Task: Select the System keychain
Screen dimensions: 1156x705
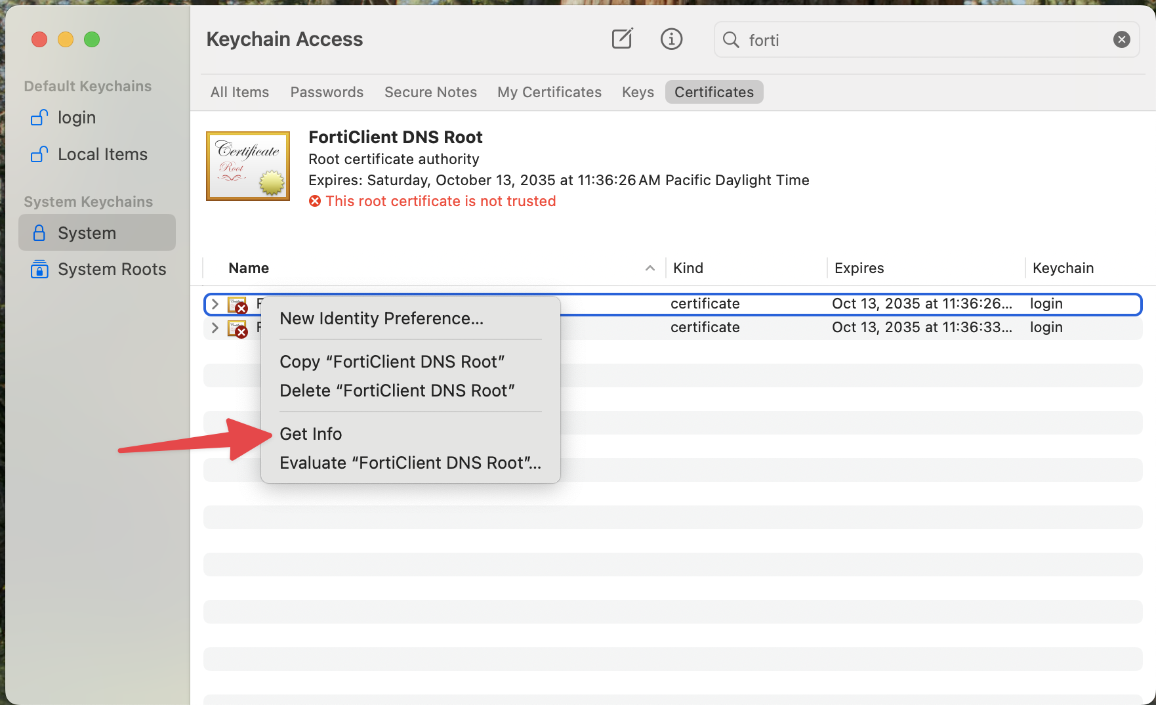Action: pyautogui.click(x=87, y=233)
